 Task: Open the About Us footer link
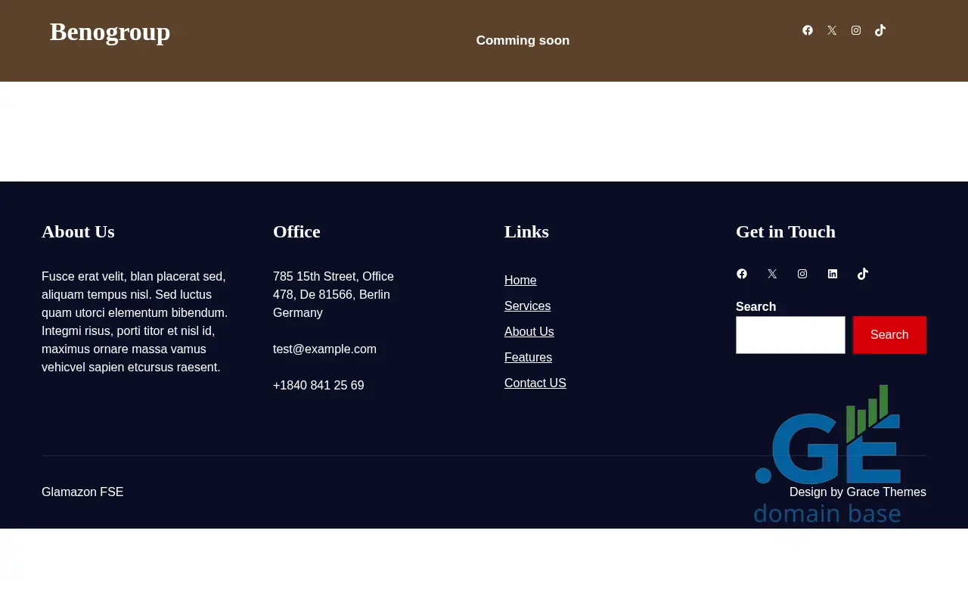tap(529, 332)
